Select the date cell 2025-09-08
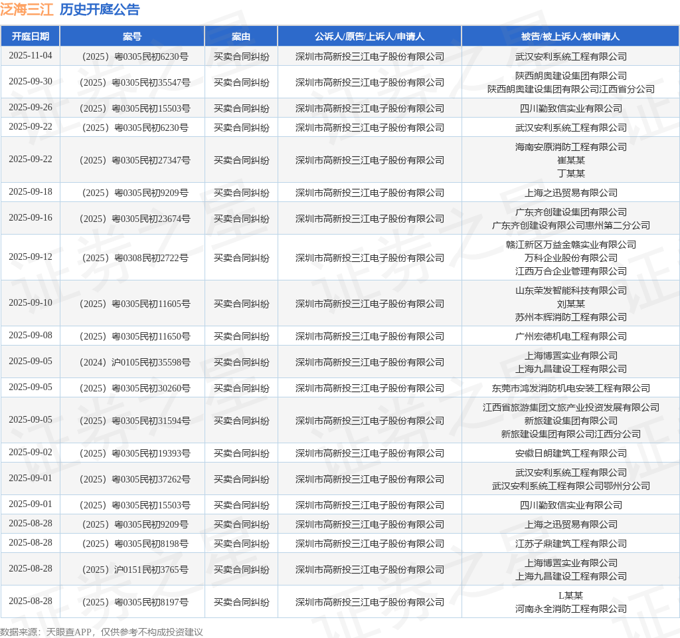The width and height of the screenshot is (680, 638). coord(31,336)
